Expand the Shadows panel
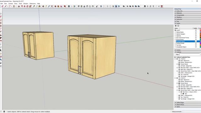This screenshot has height=113, width=201. coord(187,17)
